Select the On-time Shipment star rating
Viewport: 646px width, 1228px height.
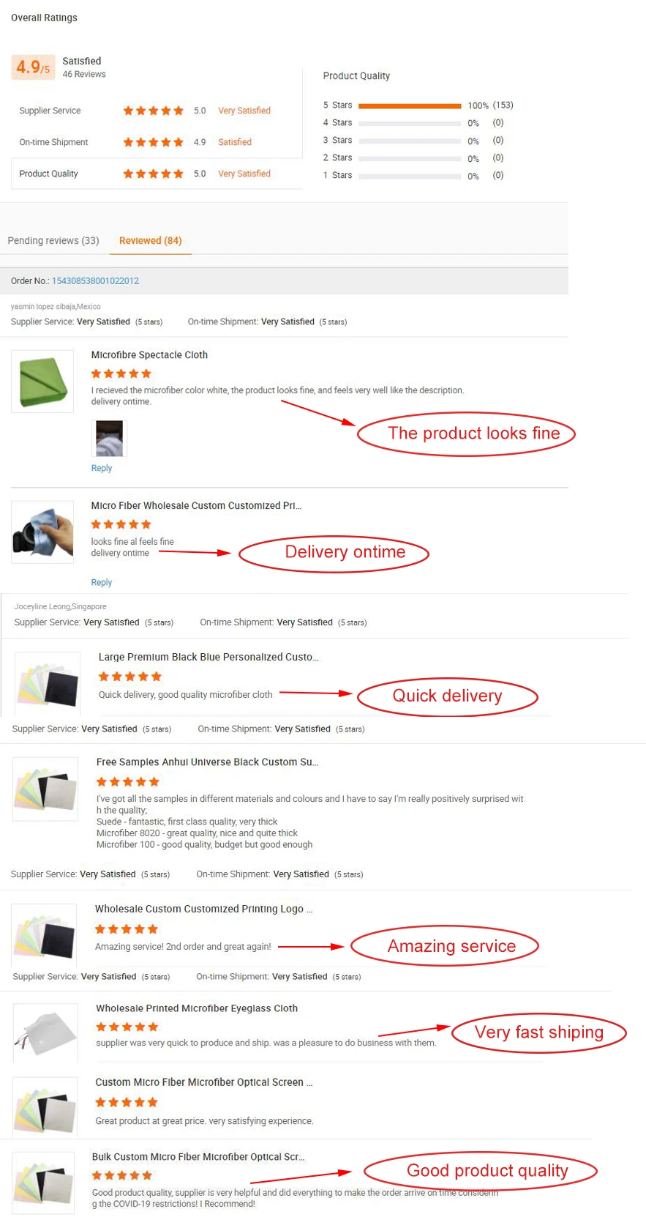tap(153, 142)
